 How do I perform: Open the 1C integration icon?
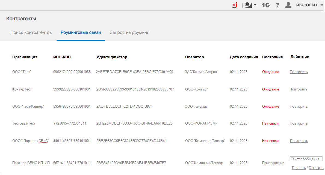pyautogui.click(x=265, y=5)
